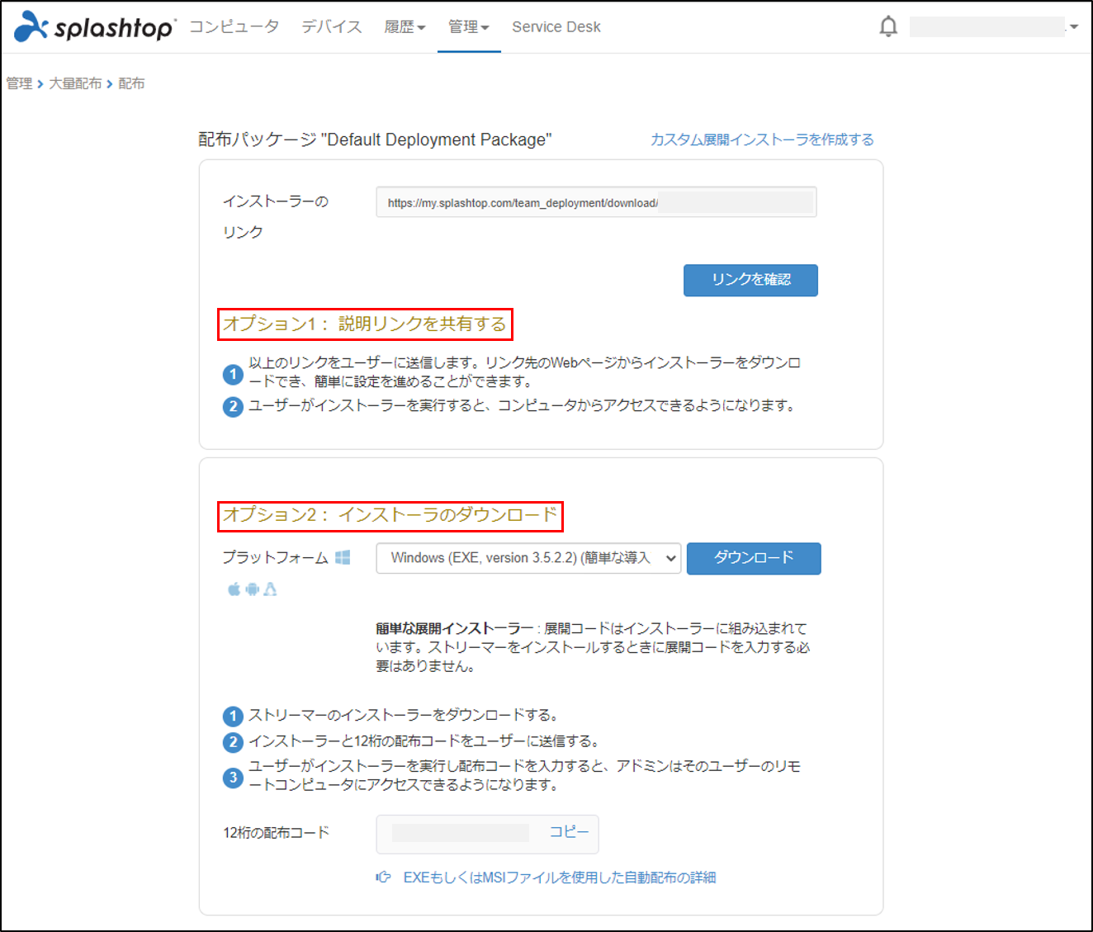The image size is (1093, 932).
Task: Select the Linux platform icon
Action: tap(270, 589)
